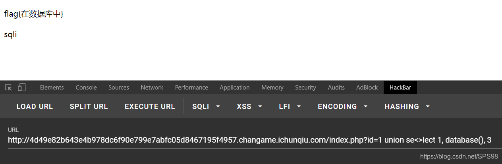Select the HackBar tab
502x164 pixels.
click(400, 88)
